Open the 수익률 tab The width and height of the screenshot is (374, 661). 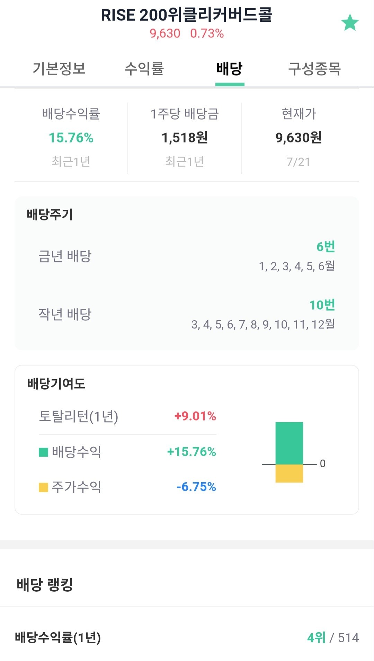[144, 69]
